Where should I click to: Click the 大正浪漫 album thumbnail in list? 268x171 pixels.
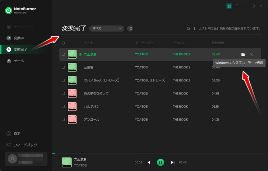[72, 54]
